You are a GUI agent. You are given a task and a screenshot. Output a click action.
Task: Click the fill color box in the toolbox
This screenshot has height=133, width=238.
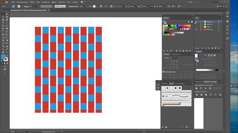tap(3, 57)
